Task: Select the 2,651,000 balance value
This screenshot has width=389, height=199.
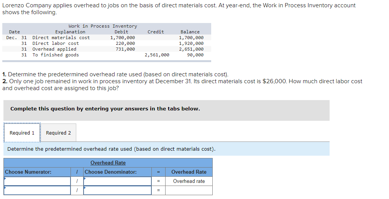Action: coord(191,49)
